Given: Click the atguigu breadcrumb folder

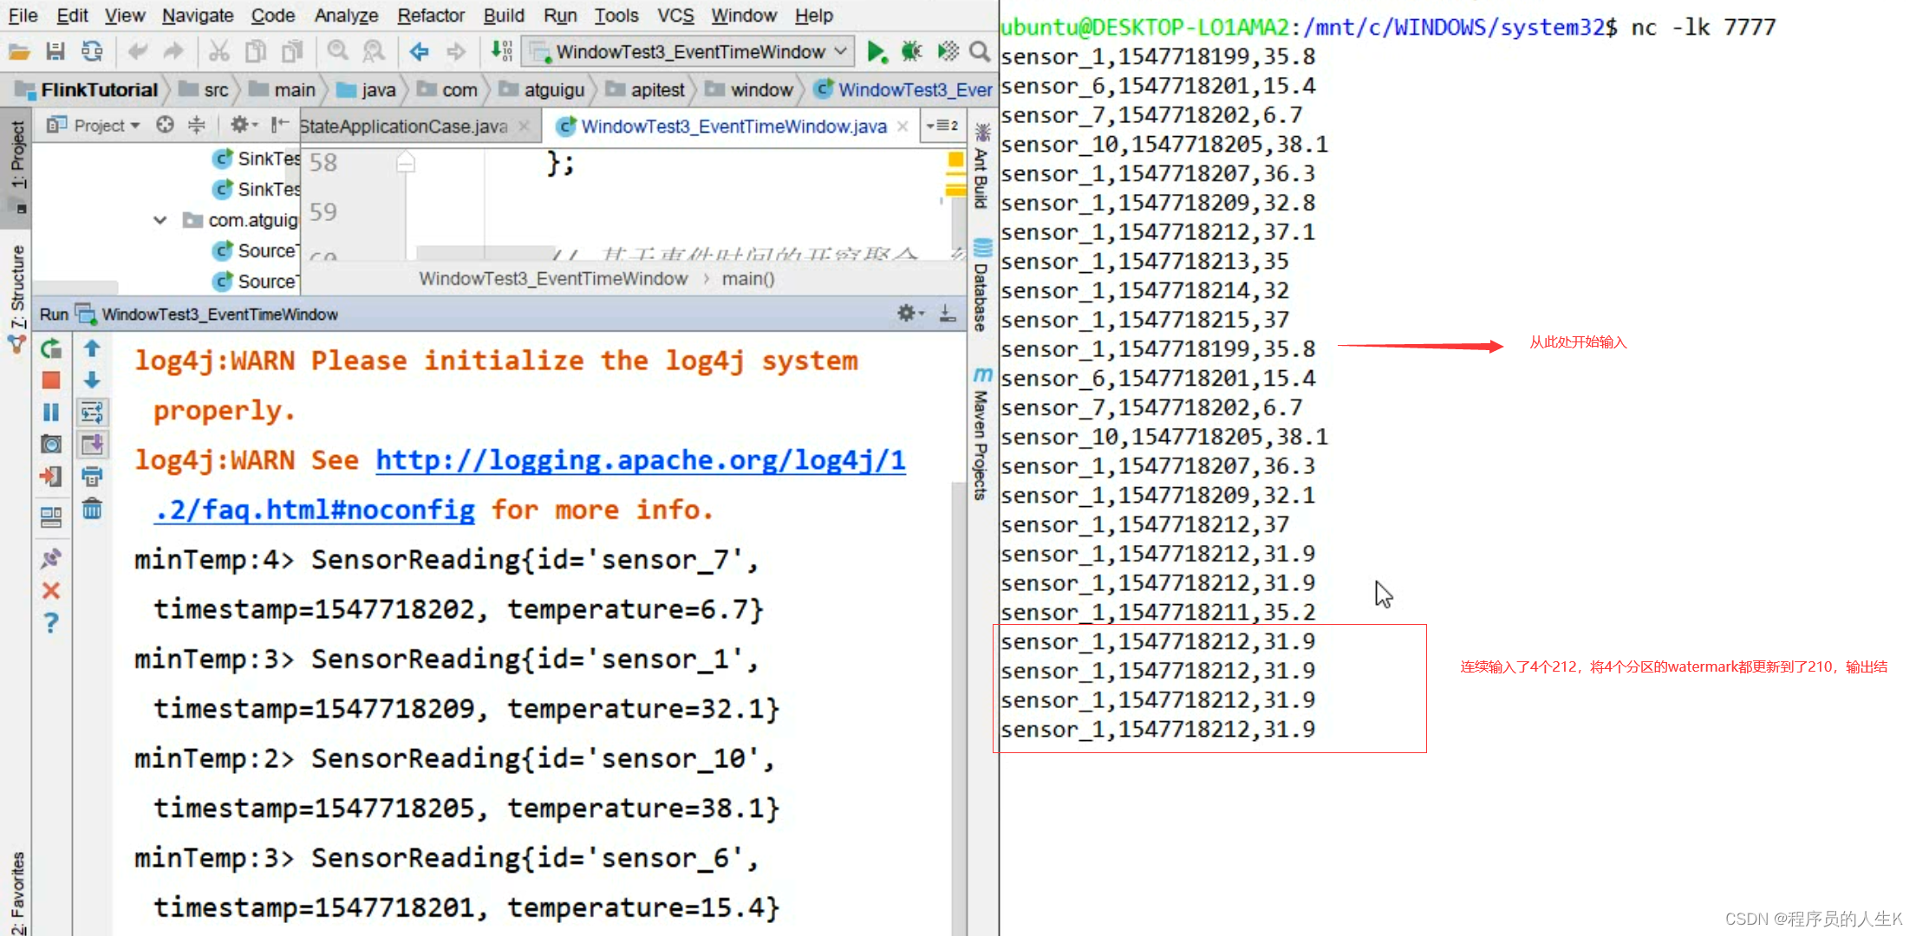Looking at the screenshot, I should 553,90.
